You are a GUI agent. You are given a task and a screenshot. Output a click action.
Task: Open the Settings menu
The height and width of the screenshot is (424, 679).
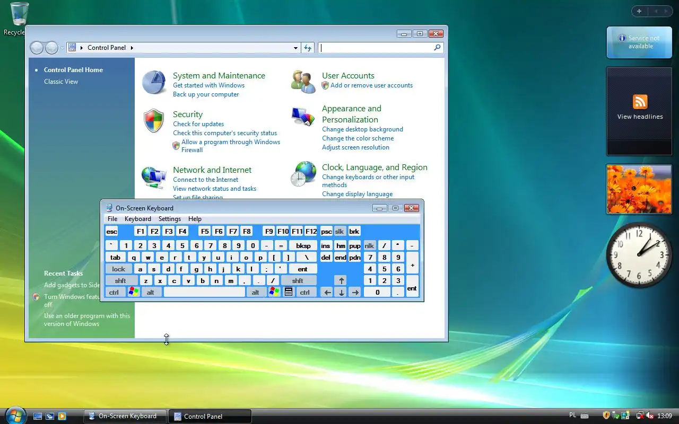[170, 219]
